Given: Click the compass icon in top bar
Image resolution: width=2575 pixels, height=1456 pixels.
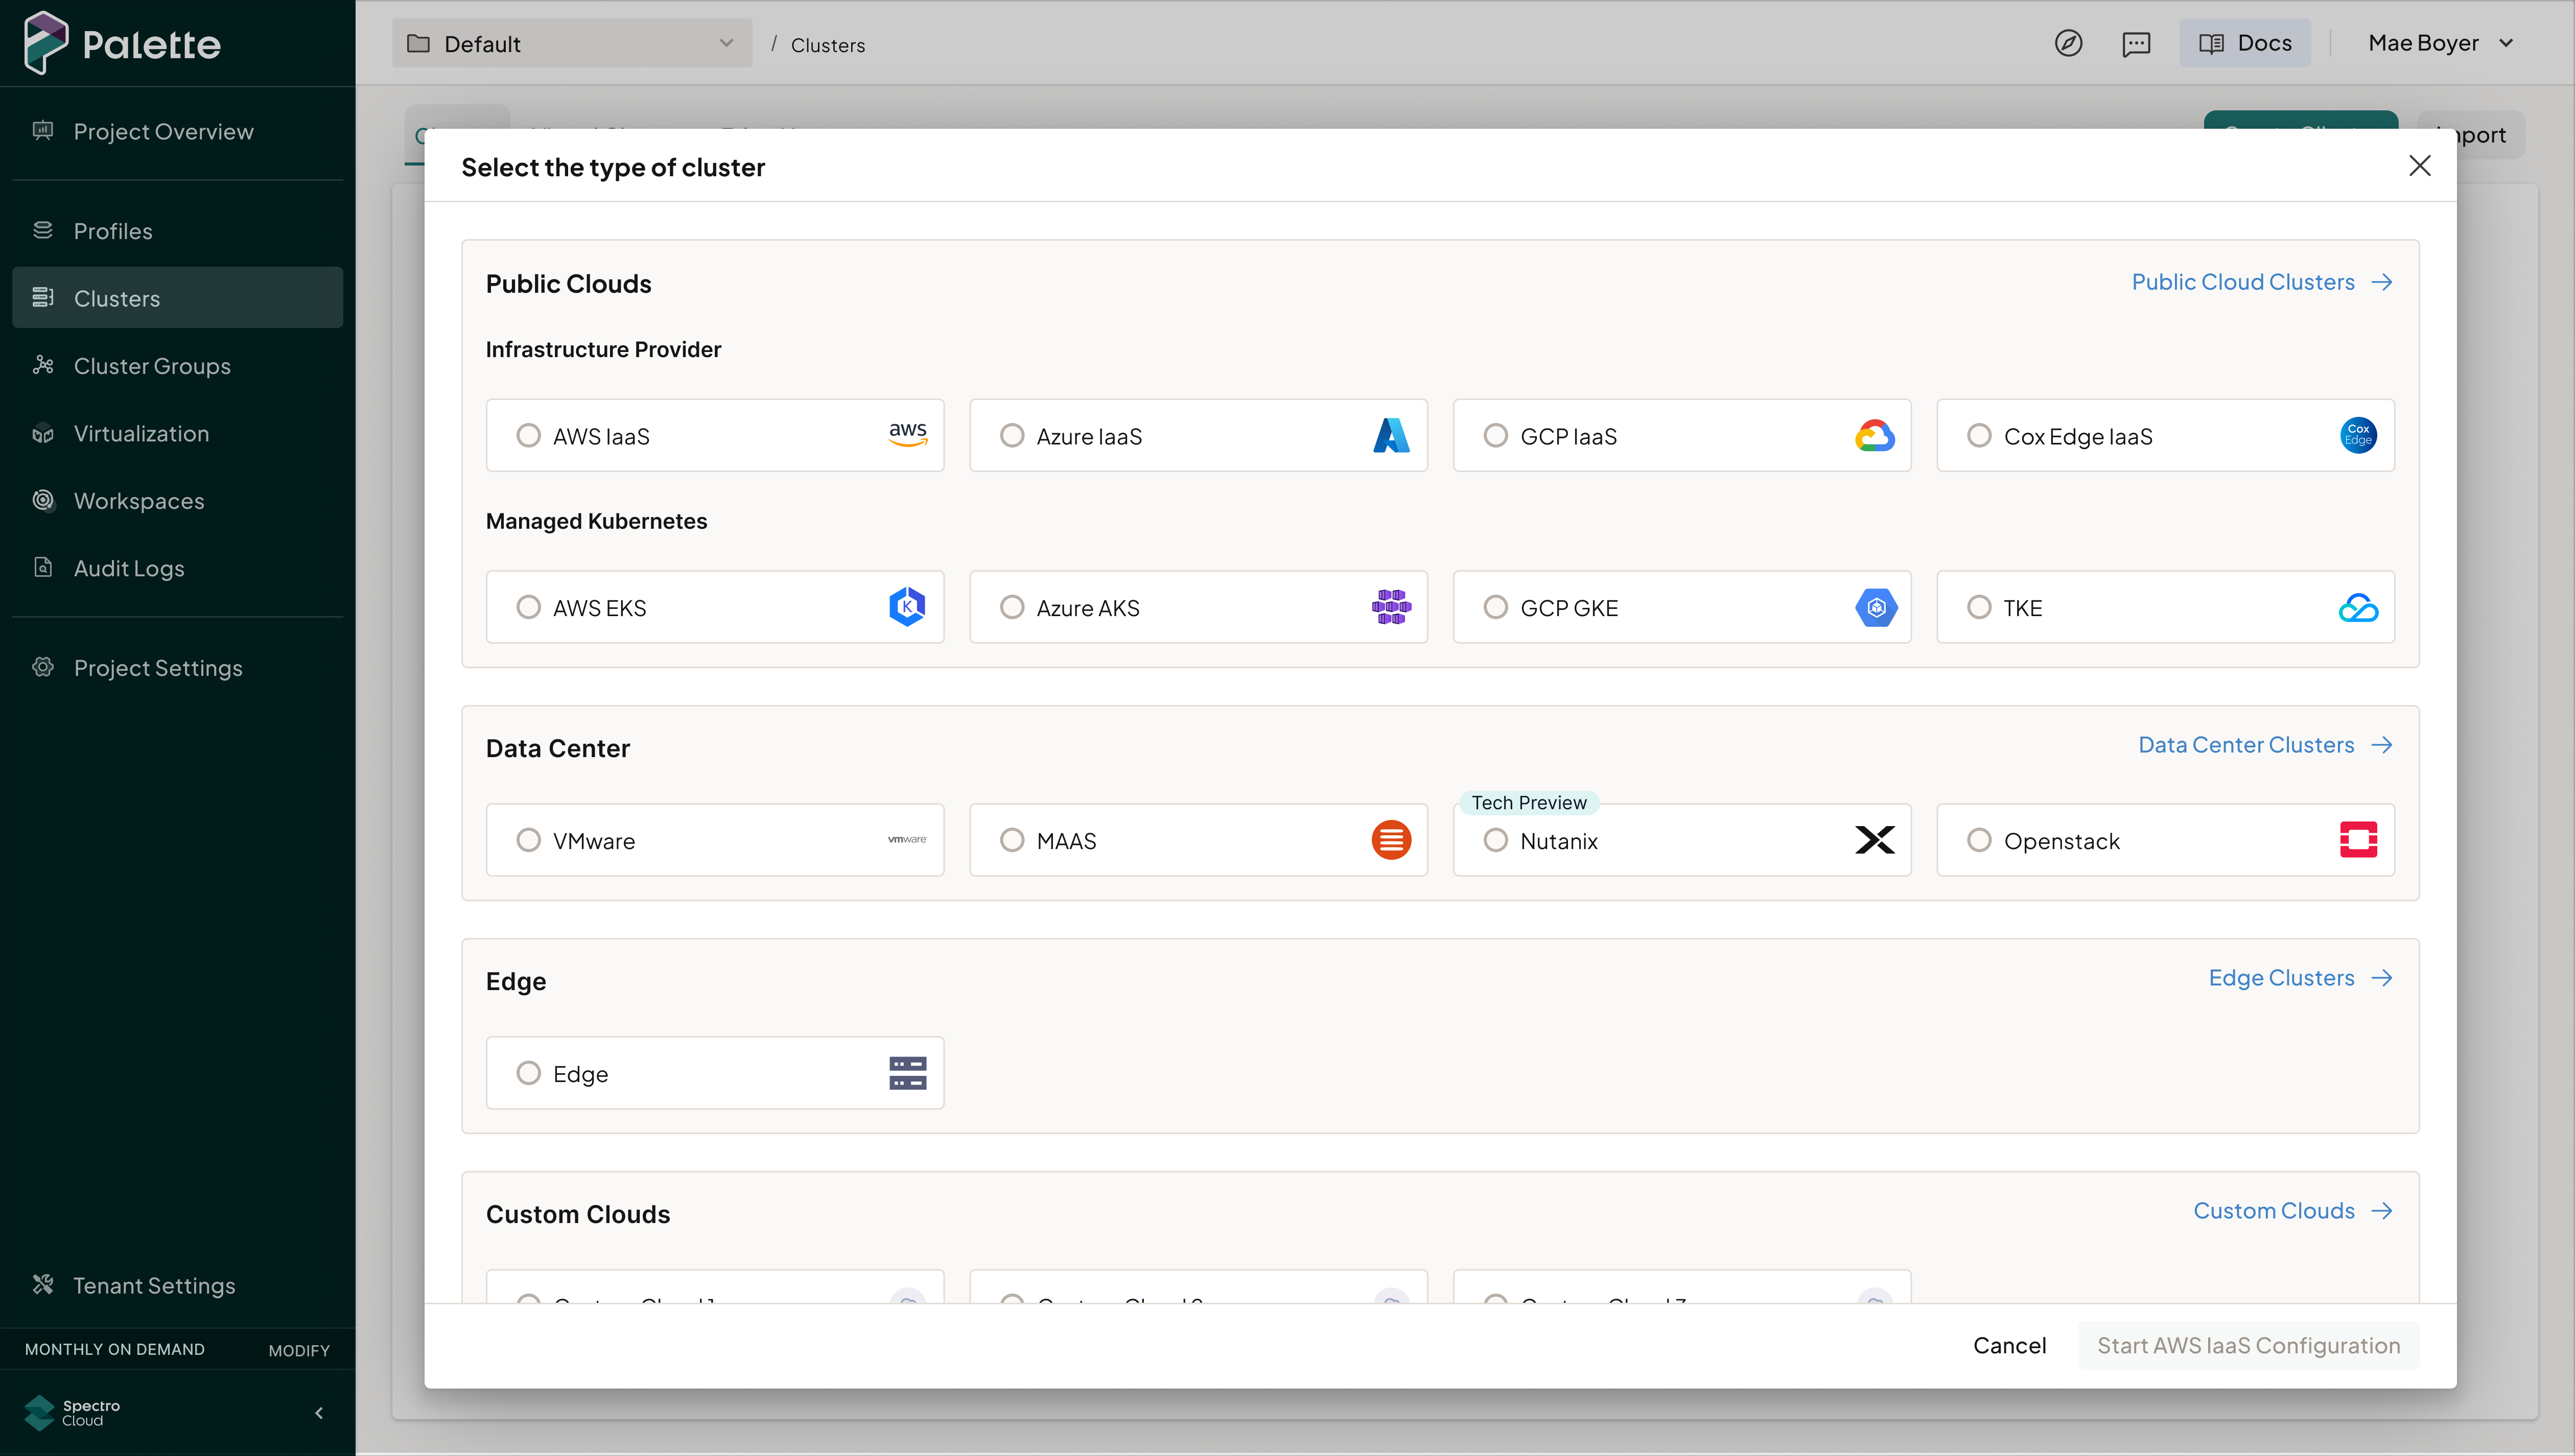Looking at the screenshot, I should pos(2068,43).
